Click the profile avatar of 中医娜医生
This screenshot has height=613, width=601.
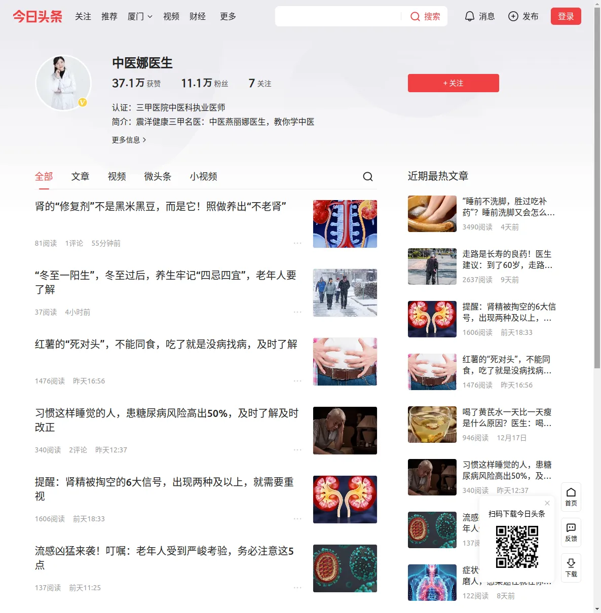[63, 83]
